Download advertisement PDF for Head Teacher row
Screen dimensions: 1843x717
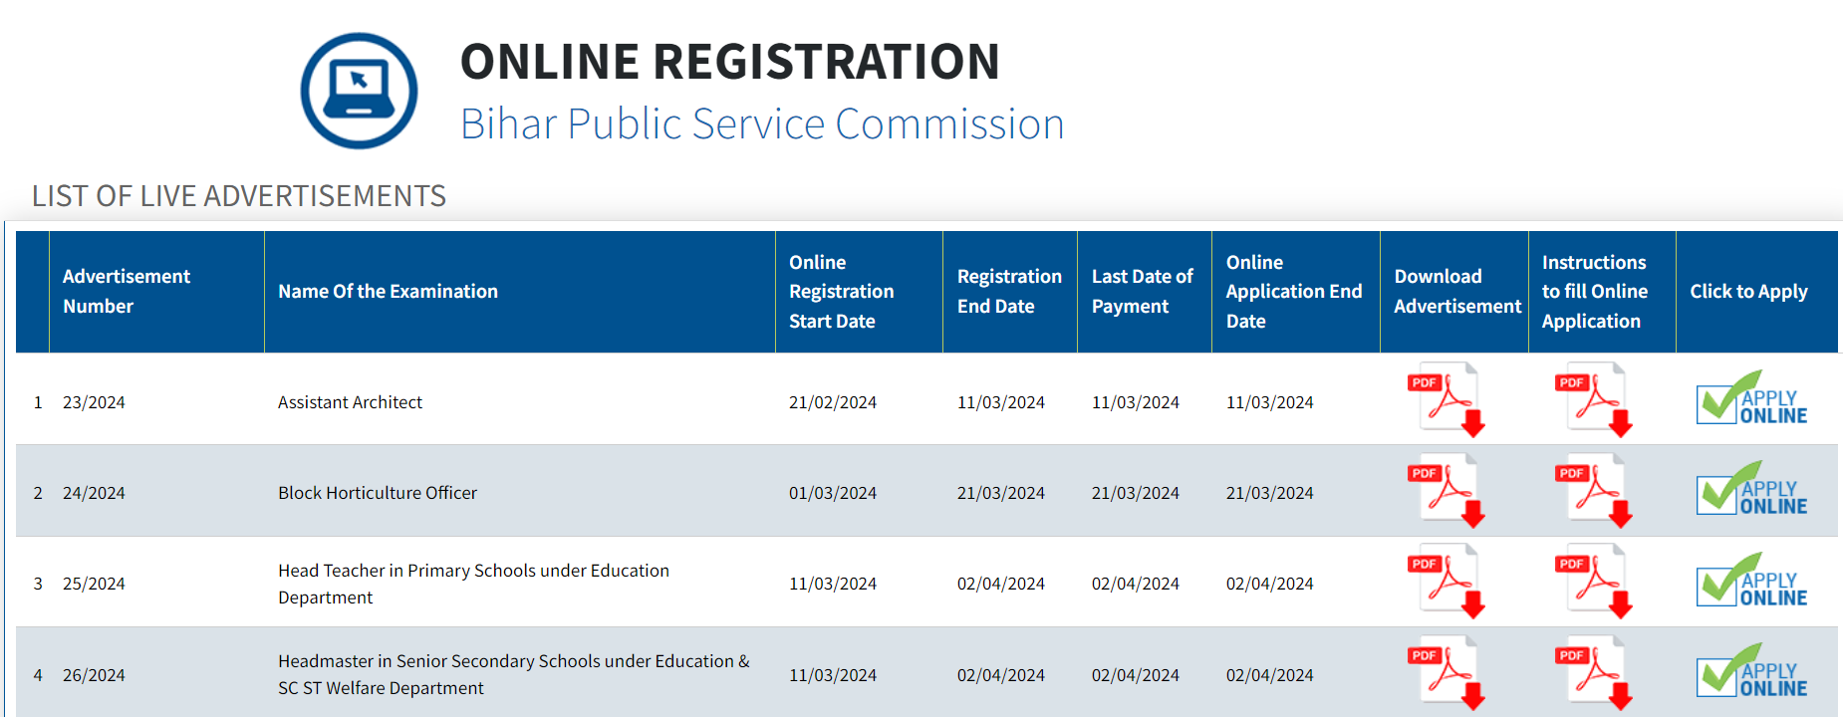1447,581
